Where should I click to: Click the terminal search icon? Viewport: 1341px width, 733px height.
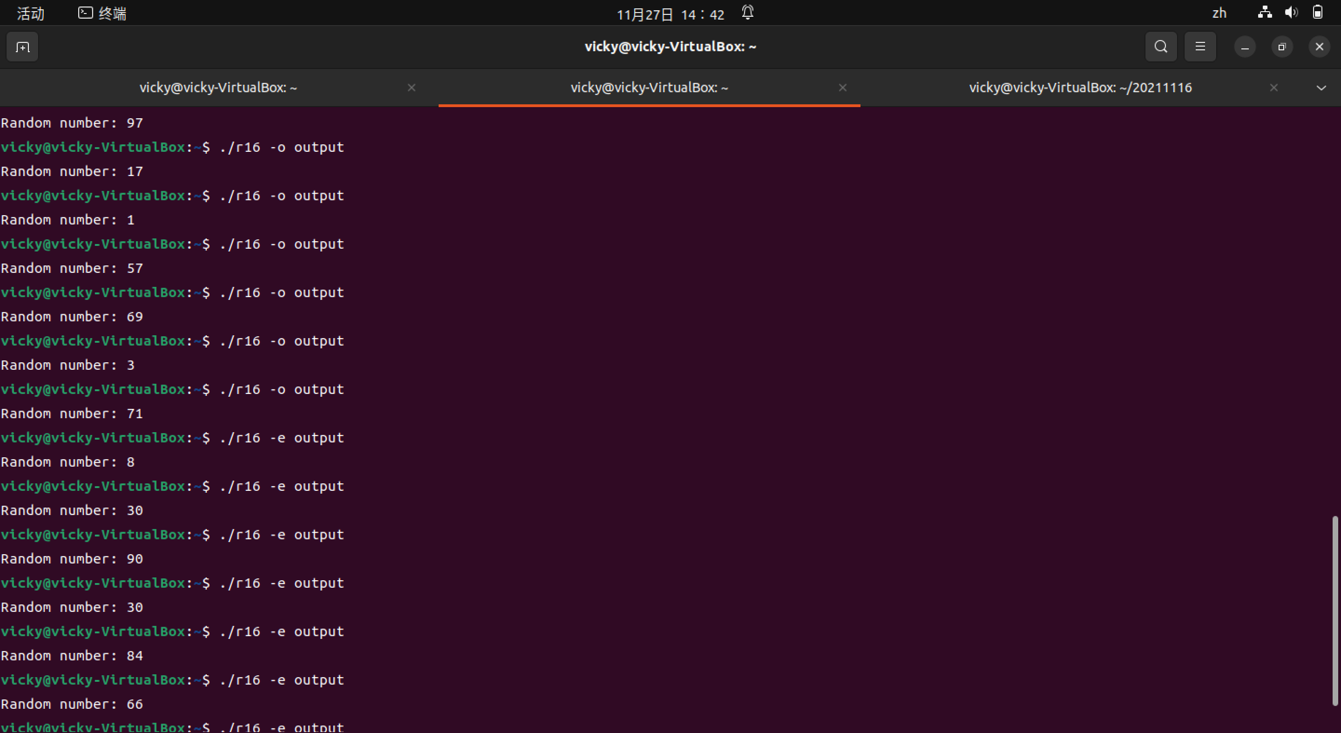pyautogui.click(x=1160, y=47)
